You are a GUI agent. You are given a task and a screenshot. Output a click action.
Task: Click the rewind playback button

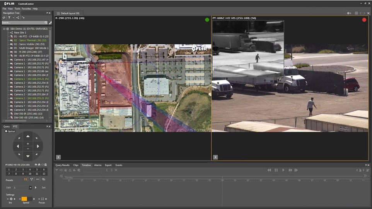(x=269, y=170)
